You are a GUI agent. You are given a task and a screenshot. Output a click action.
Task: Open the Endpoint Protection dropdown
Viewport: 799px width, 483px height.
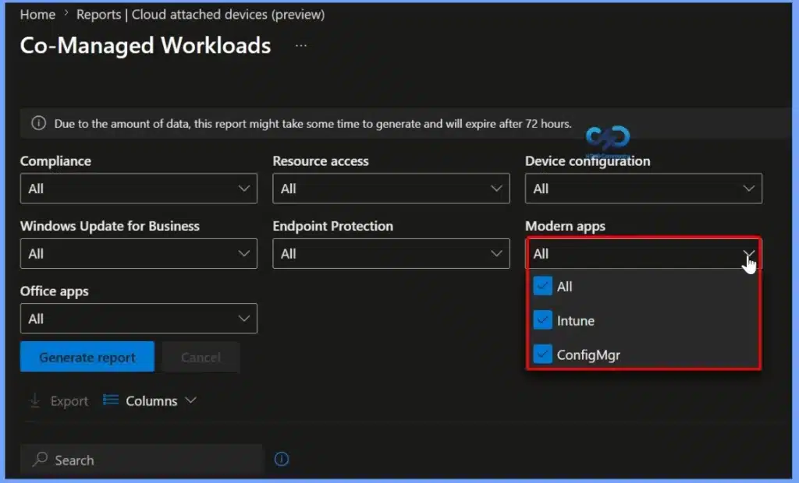pyautogui.click(x=391, y=253)
